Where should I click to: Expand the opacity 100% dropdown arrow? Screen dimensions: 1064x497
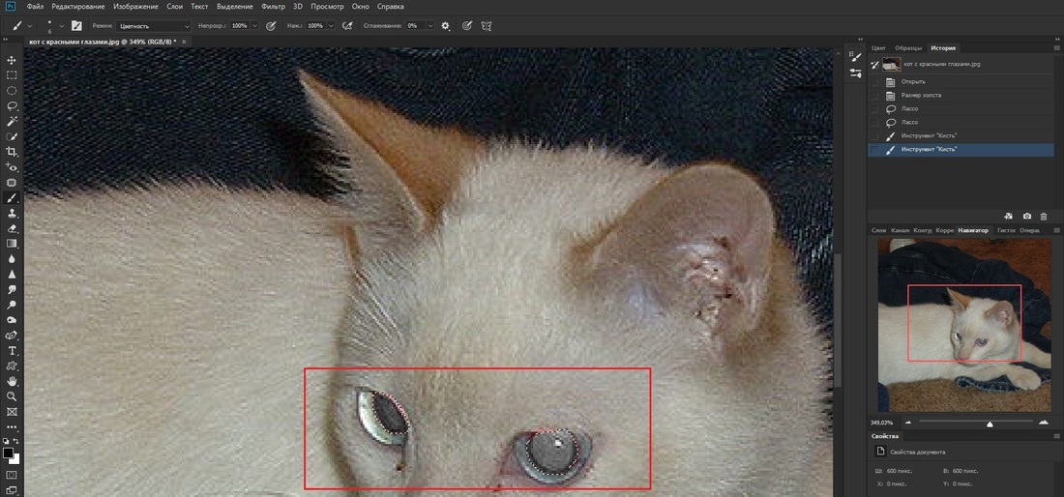click(254, 25)
